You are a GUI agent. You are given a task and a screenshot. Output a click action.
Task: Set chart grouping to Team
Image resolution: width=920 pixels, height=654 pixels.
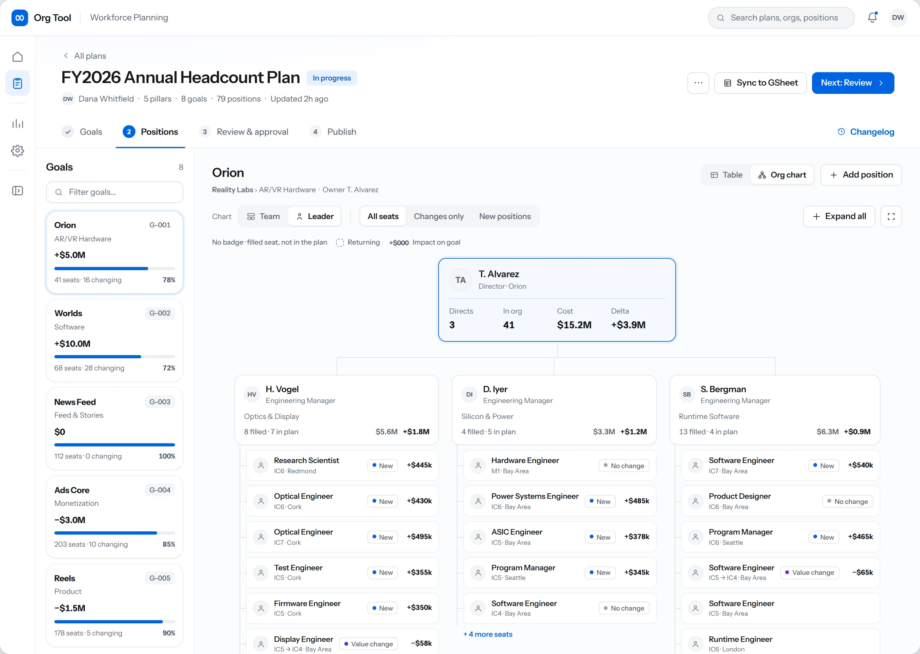tap(264, 217)
